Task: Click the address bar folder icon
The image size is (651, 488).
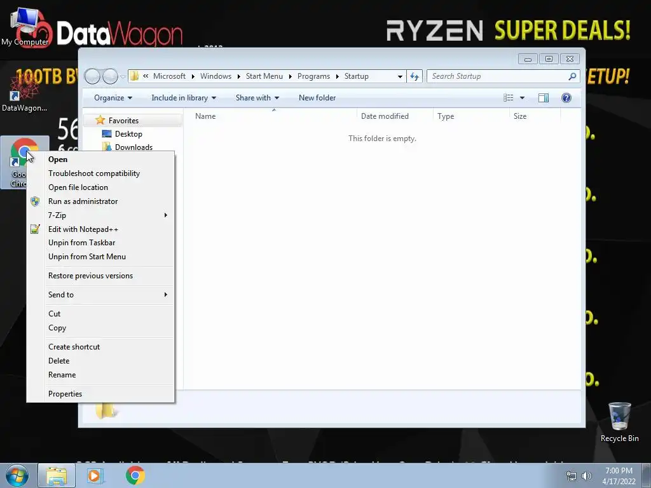Action: point(134,76)
